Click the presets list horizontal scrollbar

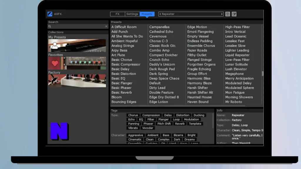pos(178,106)
